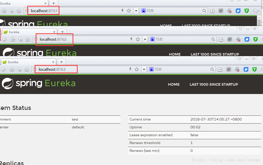Go back in the localhost:8762 window
This screenshot has height=165, width=263.
point(5,39)
